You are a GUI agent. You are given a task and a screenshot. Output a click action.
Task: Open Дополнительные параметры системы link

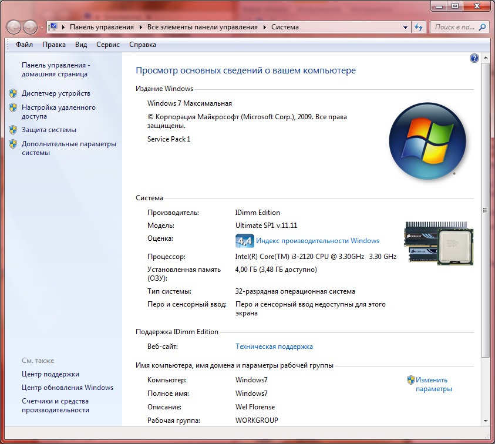click(x=69, y=148)
